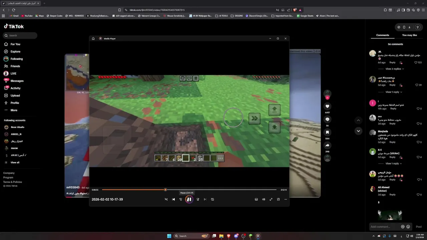Open TikTok LIVE section

click(10, 73)
